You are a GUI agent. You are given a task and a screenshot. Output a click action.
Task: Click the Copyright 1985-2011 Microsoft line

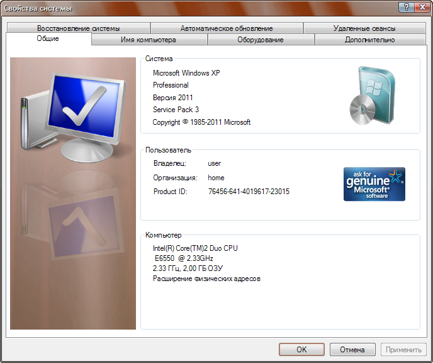click(201, 122)
